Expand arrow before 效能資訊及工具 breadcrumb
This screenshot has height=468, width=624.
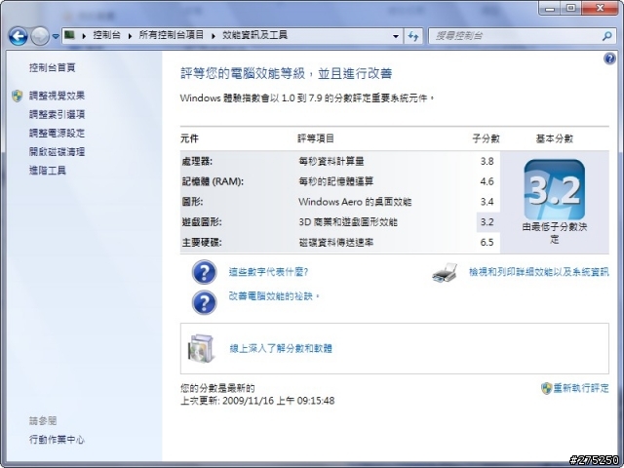[214, 36]
